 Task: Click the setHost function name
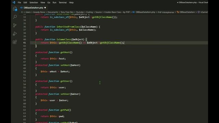pos(65,65)
